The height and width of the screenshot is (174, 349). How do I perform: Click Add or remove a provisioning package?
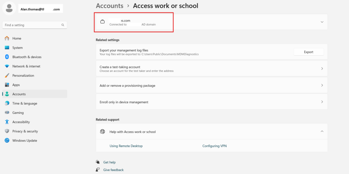pos(127,86)
